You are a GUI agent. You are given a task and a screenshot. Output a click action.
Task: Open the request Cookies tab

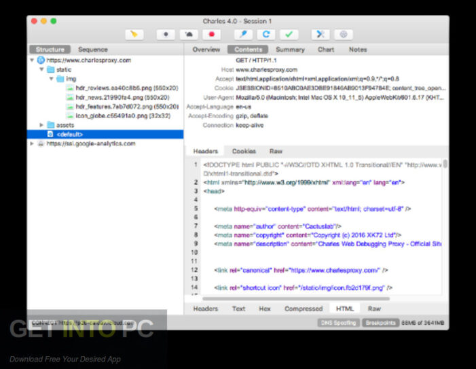click(244, 152)
